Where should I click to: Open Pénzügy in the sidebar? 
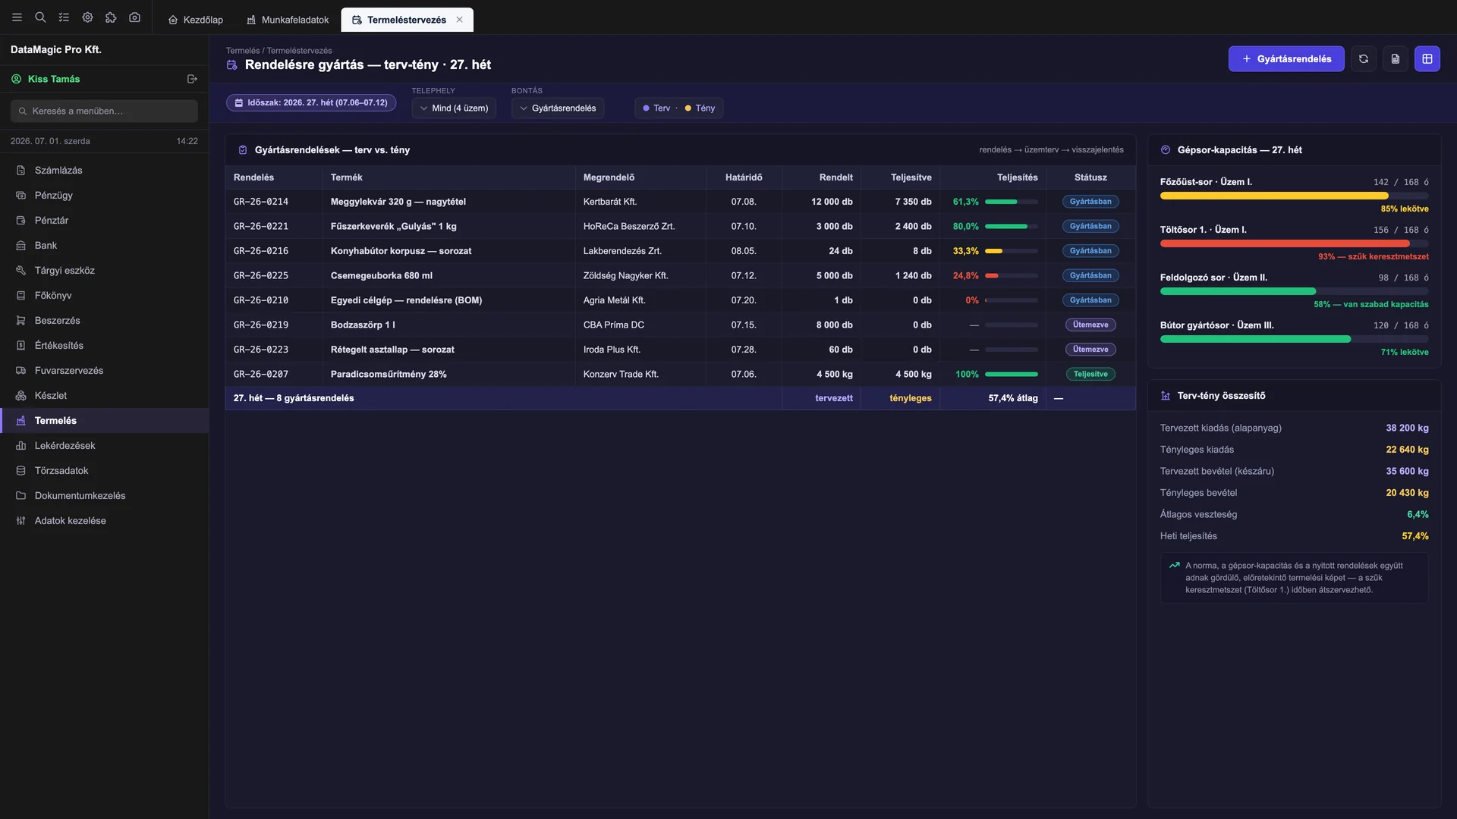click(105, 196)
